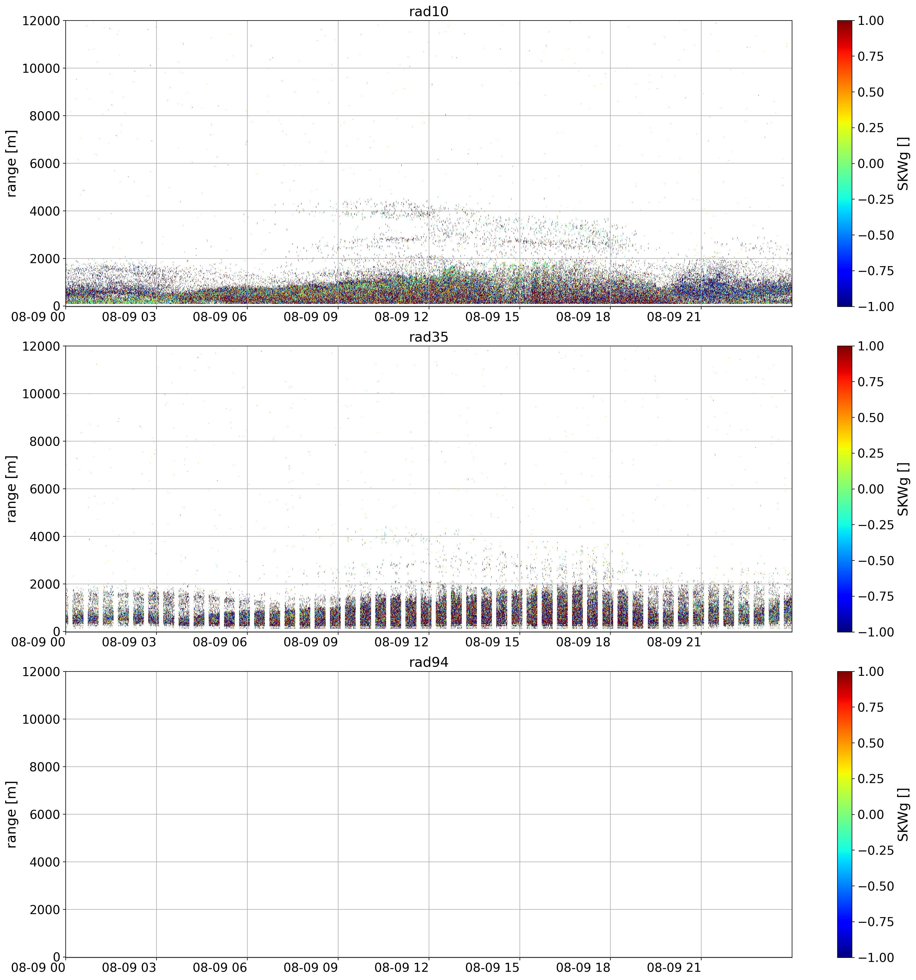This screenshot has height=980, width=916.
Task: Click the rad10 panel's SKWg colorbar
Action: point(844,163)
